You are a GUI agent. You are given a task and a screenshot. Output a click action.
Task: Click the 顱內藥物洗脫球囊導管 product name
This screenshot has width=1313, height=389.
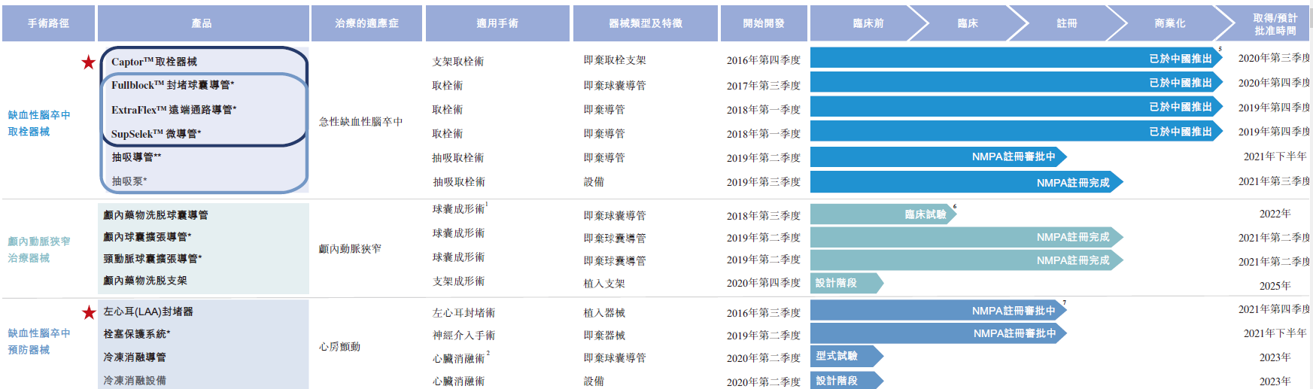coord(156,215)
